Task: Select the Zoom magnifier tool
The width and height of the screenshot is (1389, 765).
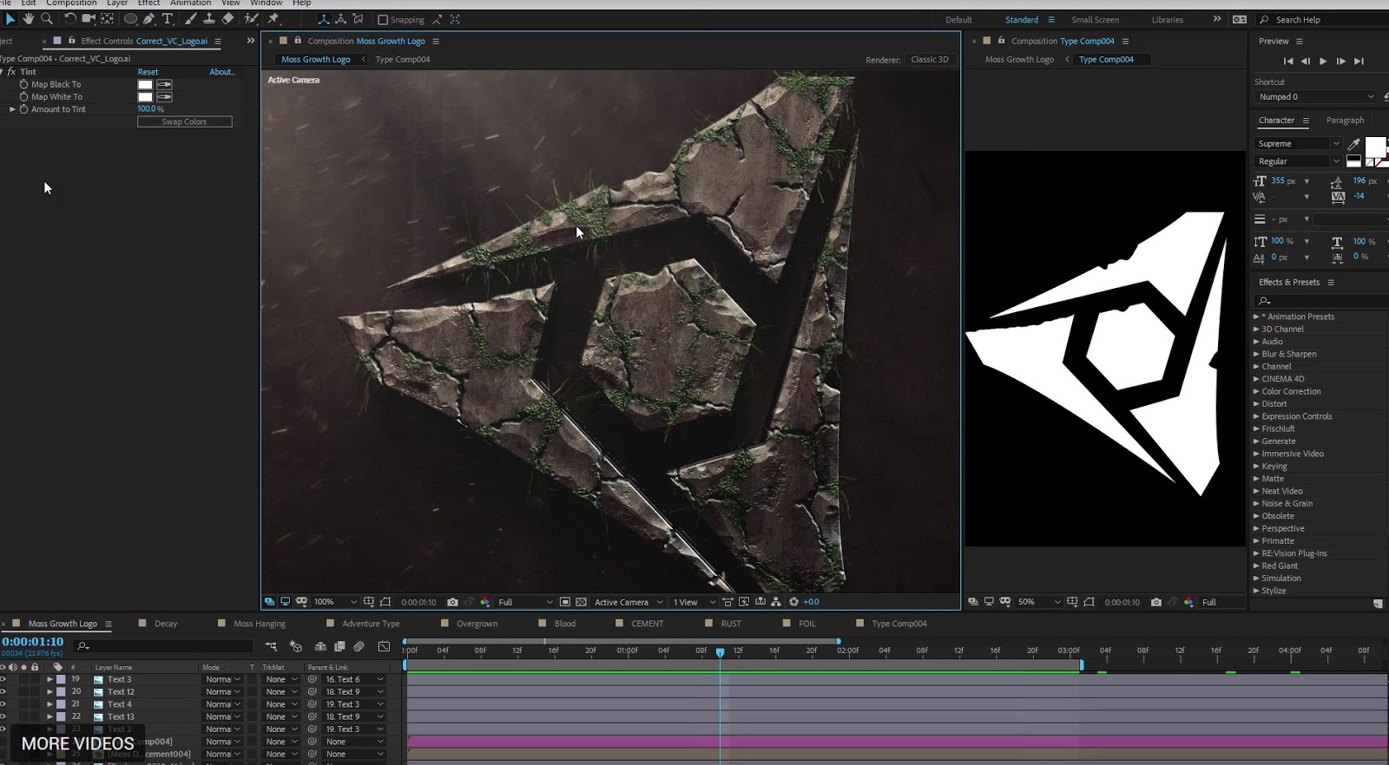Action: point(47,18)
